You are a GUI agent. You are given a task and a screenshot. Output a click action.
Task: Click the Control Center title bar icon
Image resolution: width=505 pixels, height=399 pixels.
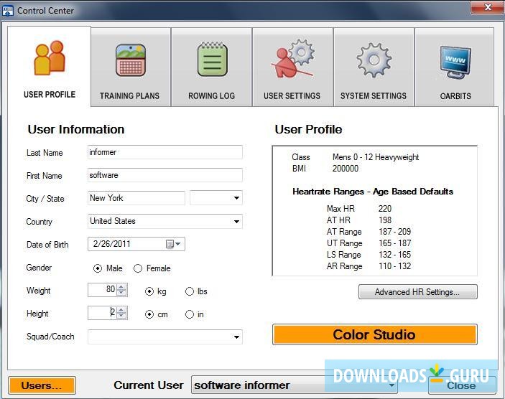coord(8,11)
